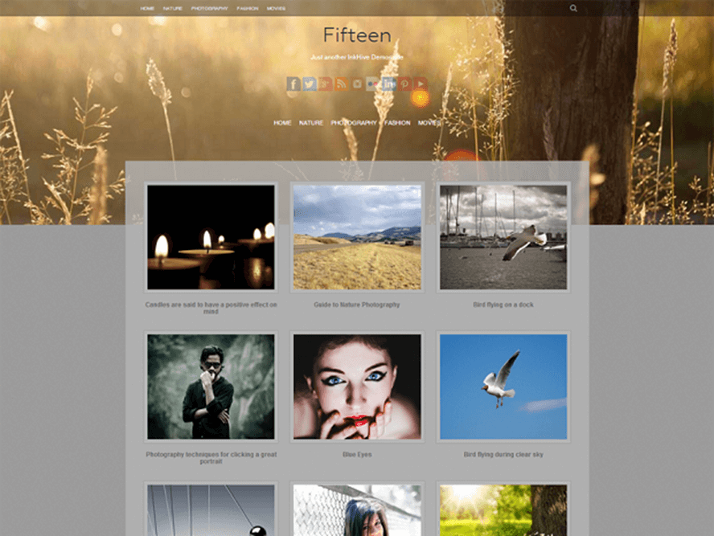Open the bird on dock thumbnail
Screen dimensions: 714x536
503,237
